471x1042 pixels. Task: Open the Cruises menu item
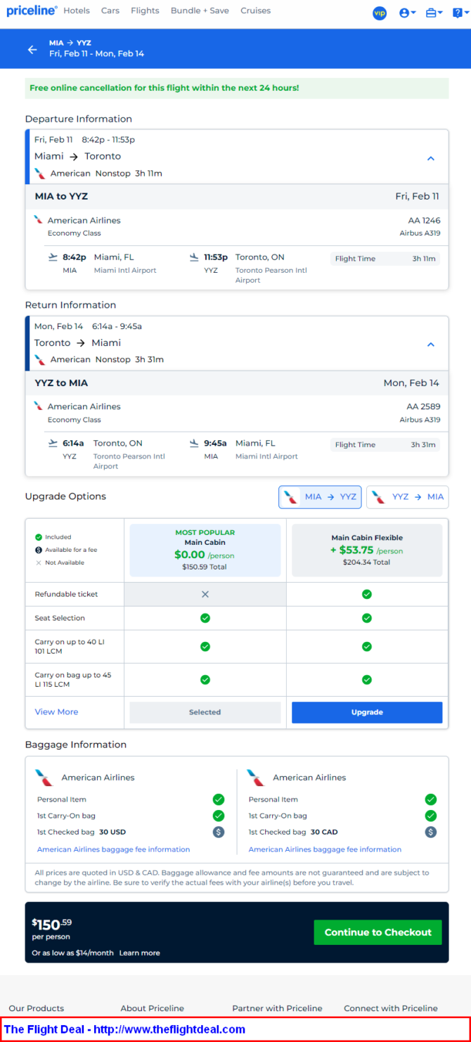255,11
